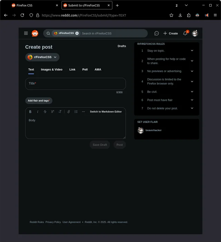Apply superscript formatting in editor toolbar

(52, 112)
